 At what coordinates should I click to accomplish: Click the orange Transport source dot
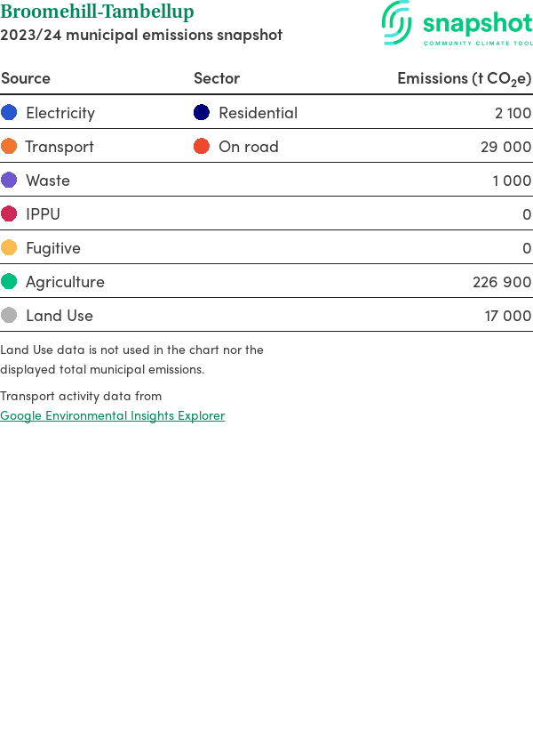pos(9,146)
